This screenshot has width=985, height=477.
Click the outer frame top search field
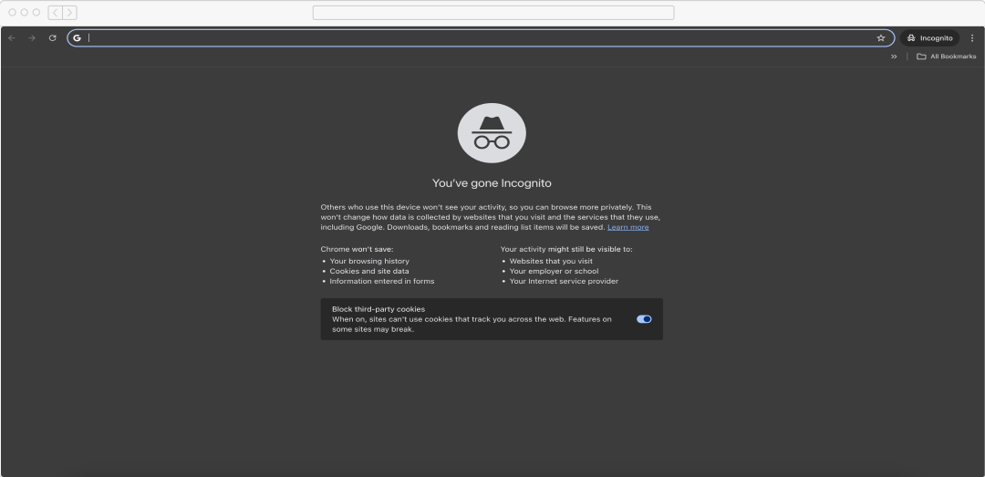(493, 13)
